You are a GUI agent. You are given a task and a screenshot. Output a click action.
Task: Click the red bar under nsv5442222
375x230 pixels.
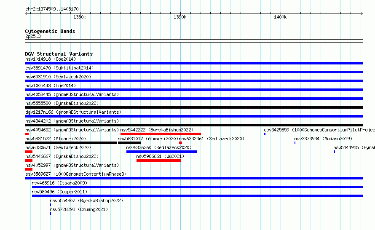(161, 134)
